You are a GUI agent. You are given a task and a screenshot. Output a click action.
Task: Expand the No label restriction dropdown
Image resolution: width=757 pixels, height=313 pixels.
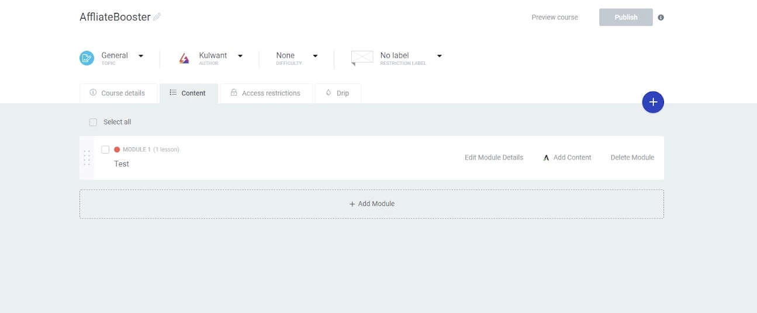tap(440, 56)
